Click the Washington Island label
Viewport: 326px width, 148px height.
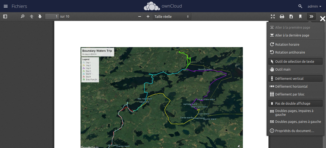coord(199,107)
